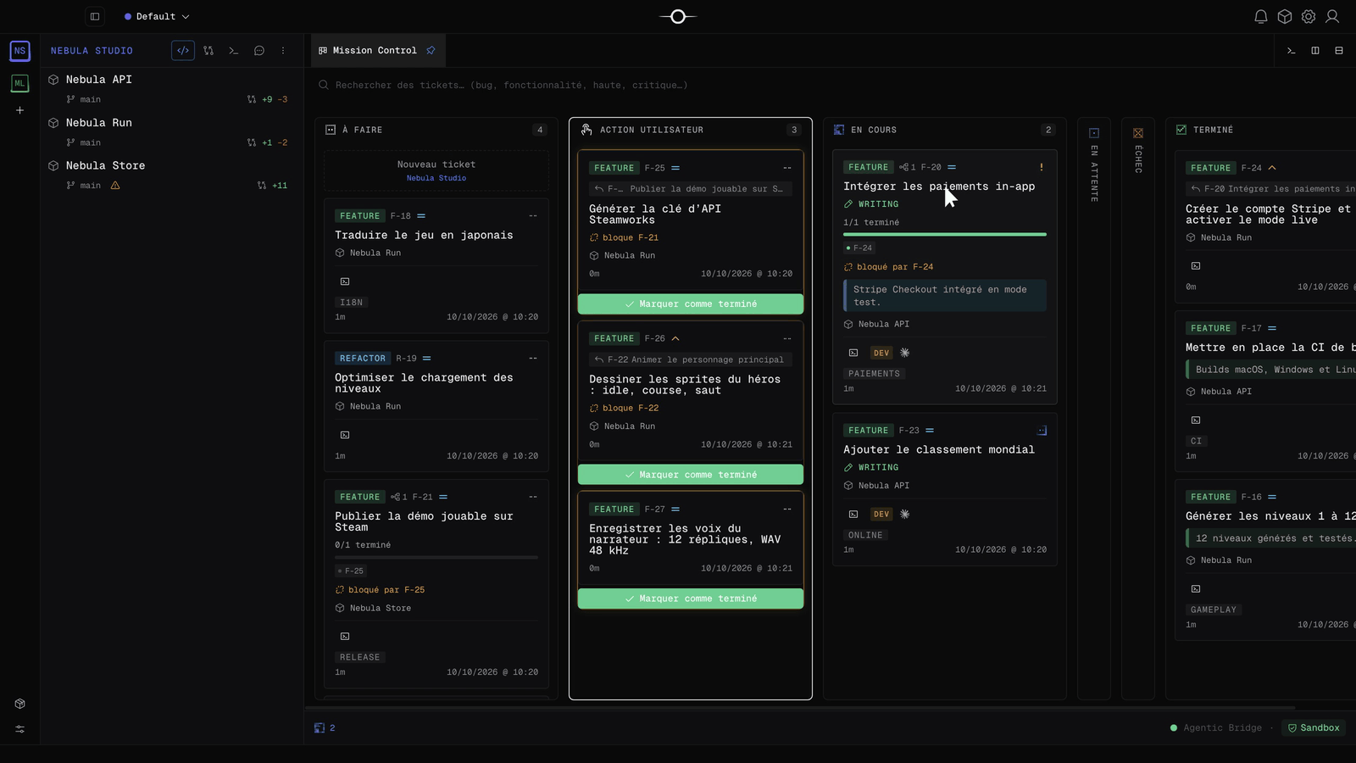The height and width of the screenshot is (763, 1356).
Task: Open F-25 ticket options menu
Action: click(787, 168)
